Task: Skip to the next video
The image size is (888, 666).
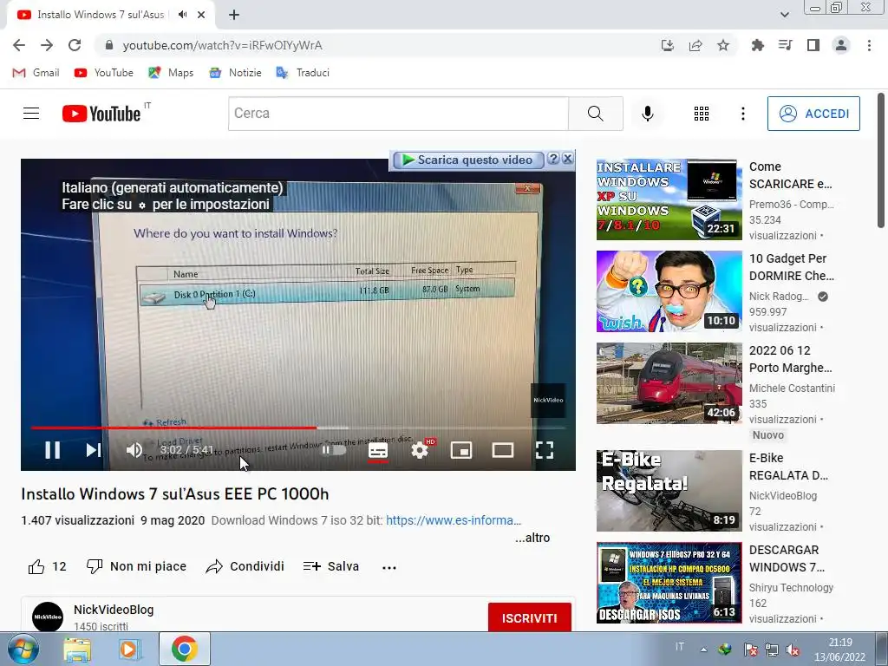Action: tap(94, 450)
